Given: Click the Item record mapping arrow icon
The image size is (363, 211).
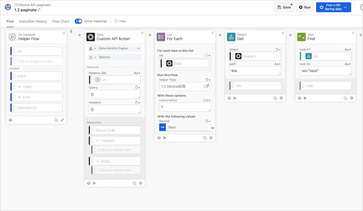Looking at the screenshot, I should click(x=163, y=127).
